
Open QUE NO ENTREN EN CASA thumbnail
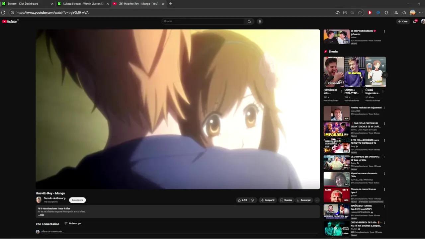click(336, 228)
